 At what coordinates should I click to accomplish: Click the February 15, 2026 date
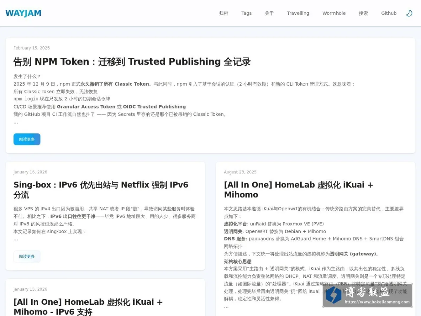(x=32, y=48)
